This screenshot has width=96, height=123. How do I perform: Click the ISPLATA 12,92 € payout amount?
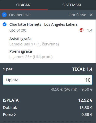pos(85,100)
